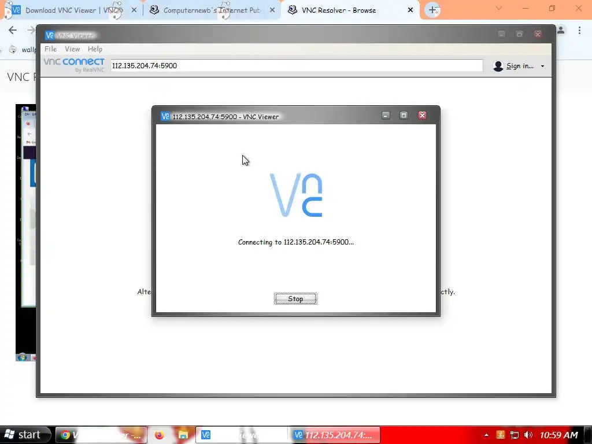Open the tab search chevron in Chrome
This screenshot has height=444, width=592.
click(x=499, y=8)
